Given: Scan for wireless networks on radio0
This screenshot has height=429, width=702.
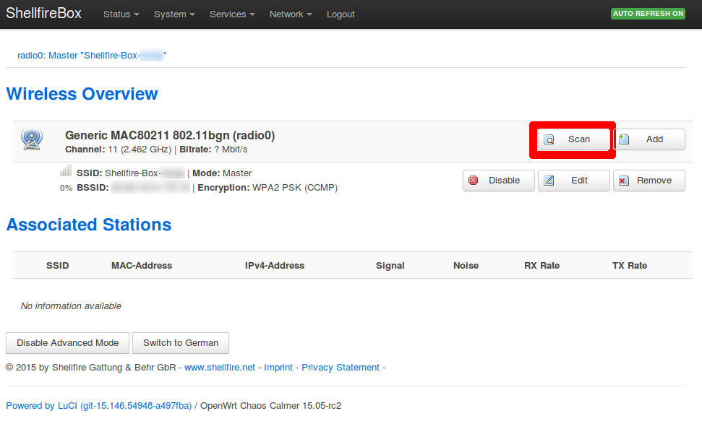Looking at the screenshot, I should (x=573, y=139).
